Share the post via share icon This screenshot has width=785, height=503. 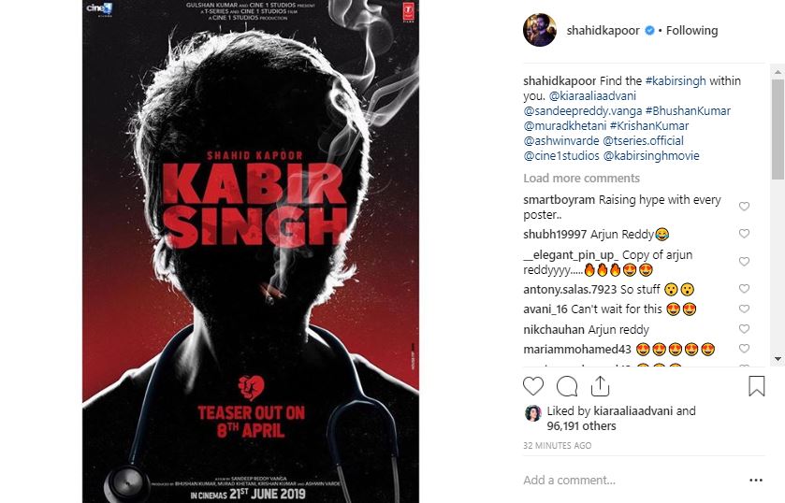click(x=600, y=386)
